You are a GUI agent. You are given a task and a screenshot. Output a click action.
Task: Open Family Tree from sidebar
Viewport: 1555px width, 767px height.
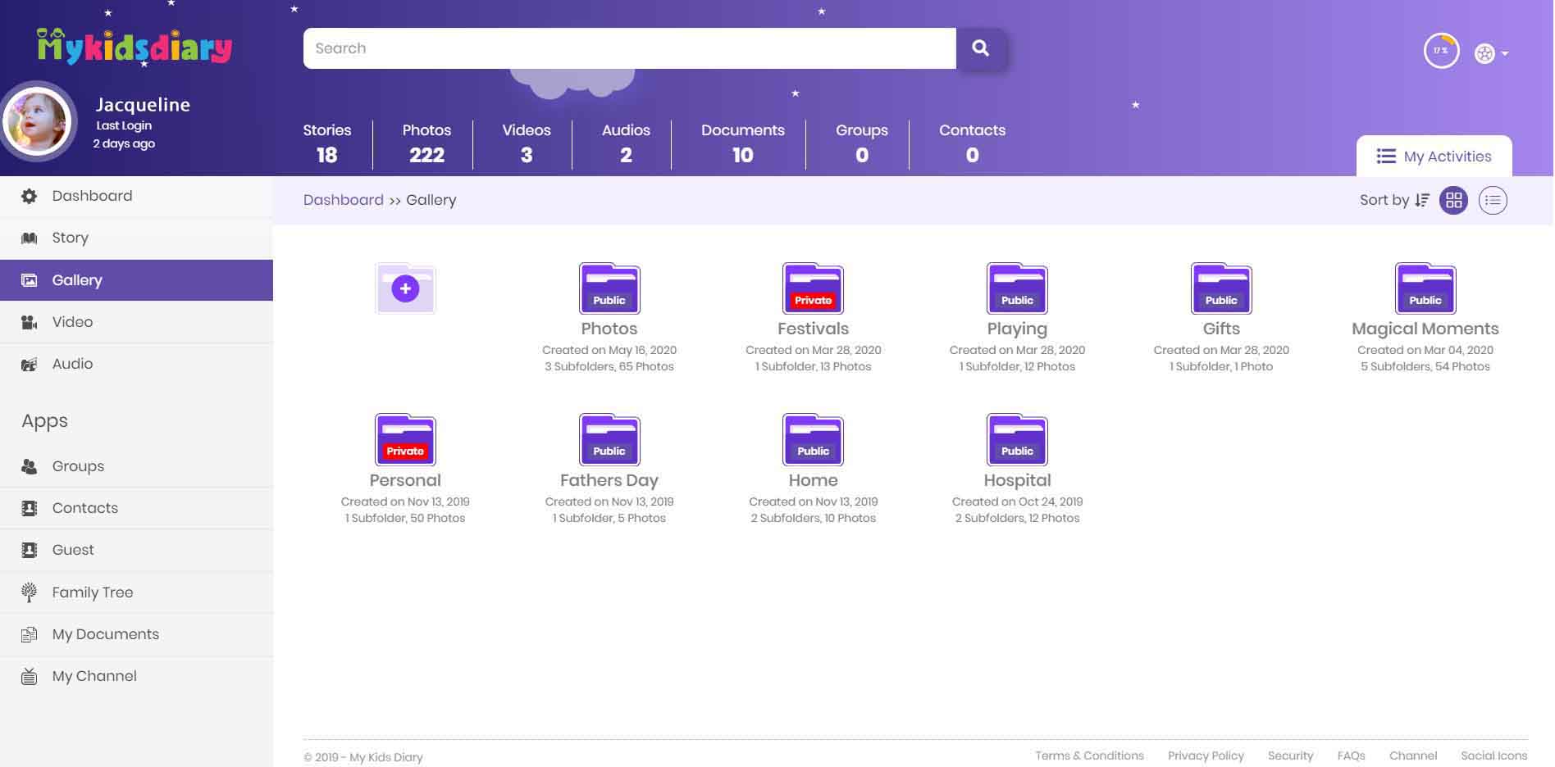(x=92, y=592)
